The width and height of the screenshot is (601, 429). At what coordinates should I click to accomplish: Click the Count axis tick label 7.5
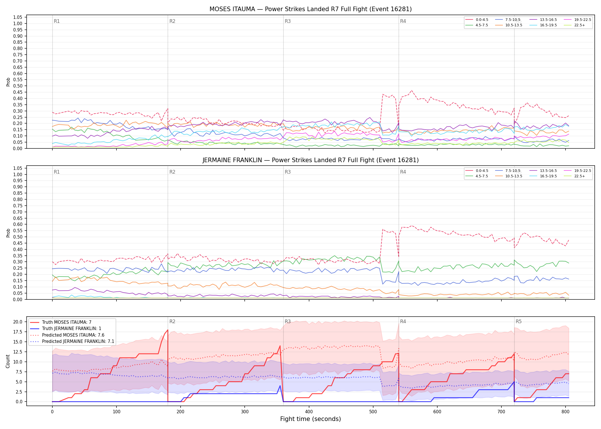pos(19,372)
